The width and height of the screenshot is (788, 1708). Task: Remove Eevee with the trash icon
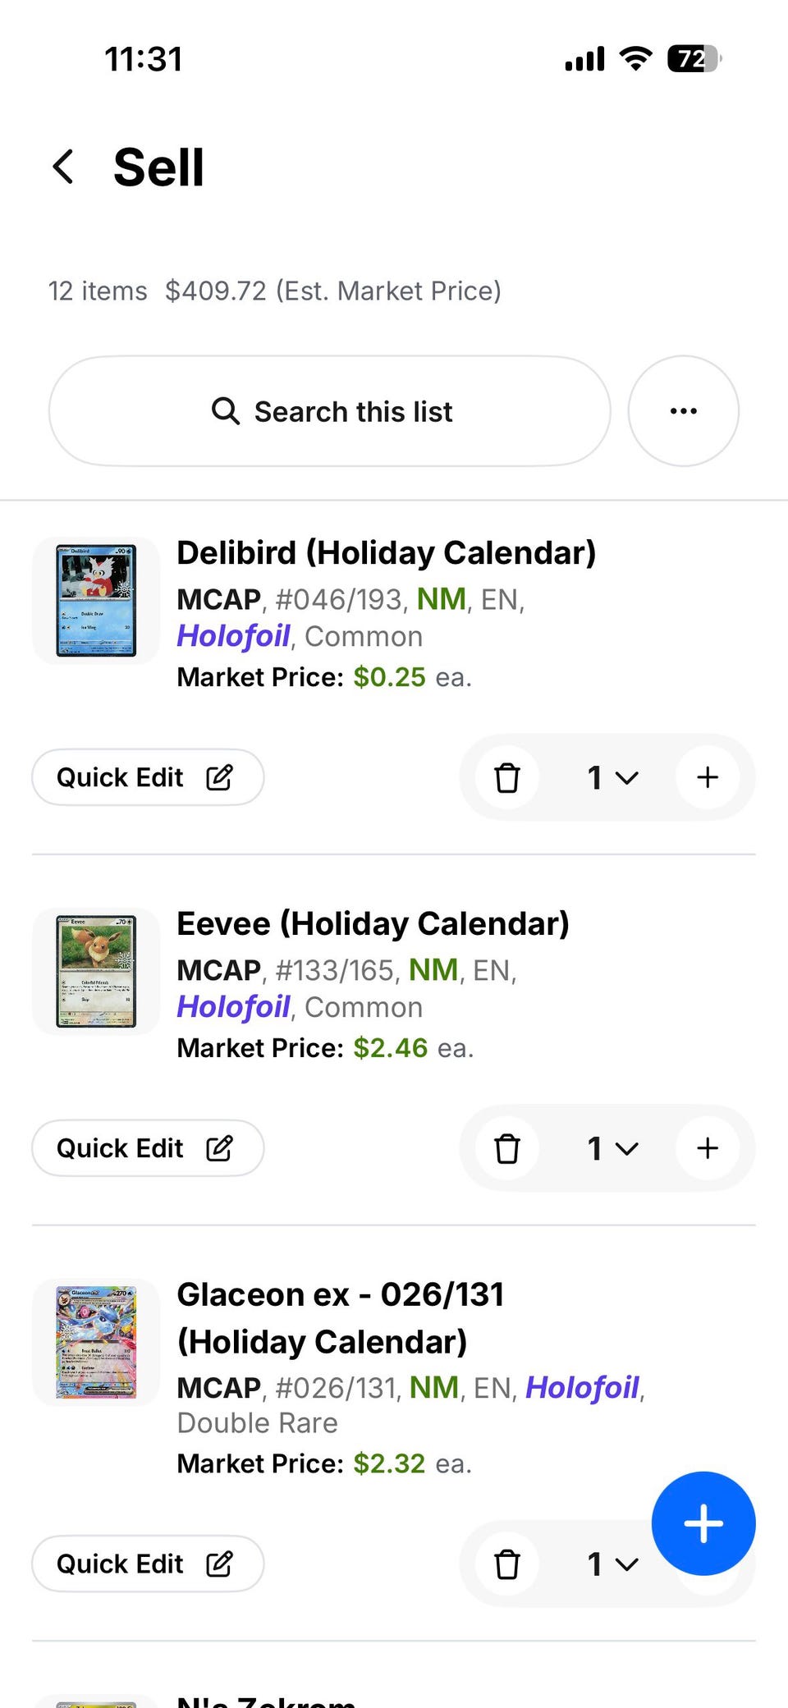click(x=507, y=1148)
